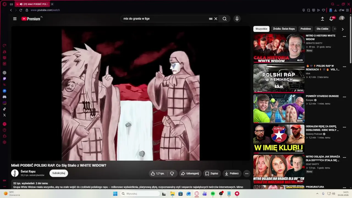Start voice search with microphone
The image size is (352, 198).
(237, 19)
